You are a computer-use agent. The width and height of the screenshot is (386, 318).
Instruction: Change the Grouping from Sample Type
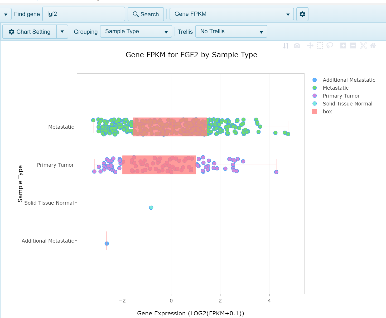click(136, 31)
